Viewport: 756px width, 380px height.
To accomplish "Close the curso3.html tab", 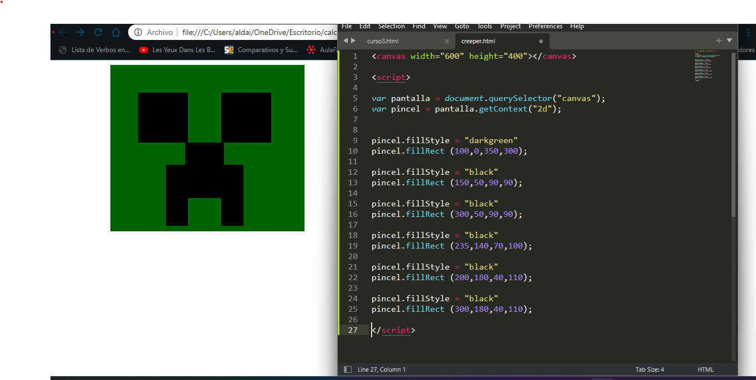I will (x=447, y=41).
